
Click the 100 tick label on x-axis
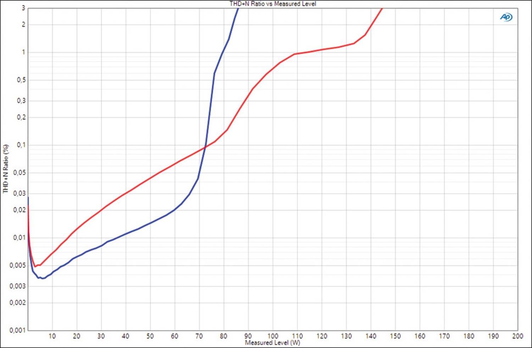(273, 336)
